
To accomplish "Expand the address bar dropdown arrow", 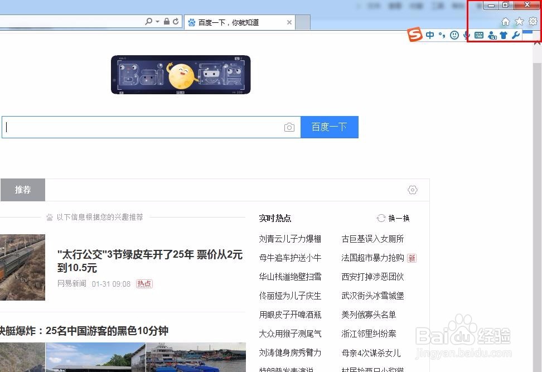I will pos(157,21).
